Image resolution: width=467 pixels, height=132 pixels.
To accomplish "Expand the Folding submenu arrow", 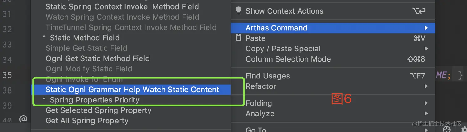I will click(x=426, y=103).
